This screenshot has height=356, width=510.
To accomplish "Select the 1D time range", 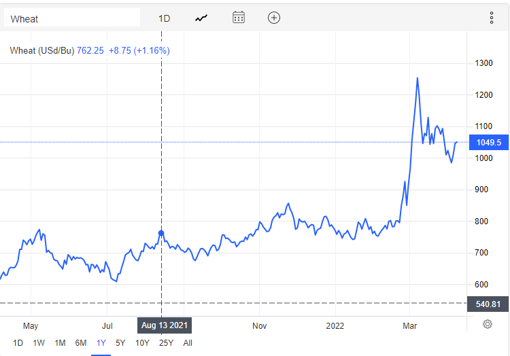I will point(18,343).
